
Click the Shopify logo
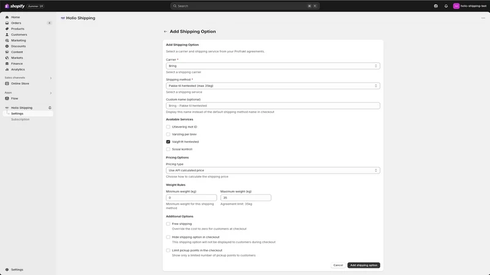[x=15, y=6]
